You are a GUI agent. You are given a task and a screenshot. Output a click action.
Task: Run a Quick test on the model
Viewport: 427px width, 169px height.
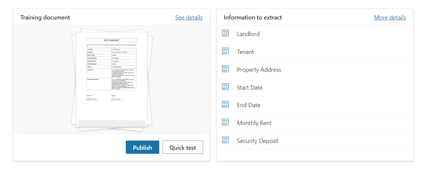(x=182, y=148)
